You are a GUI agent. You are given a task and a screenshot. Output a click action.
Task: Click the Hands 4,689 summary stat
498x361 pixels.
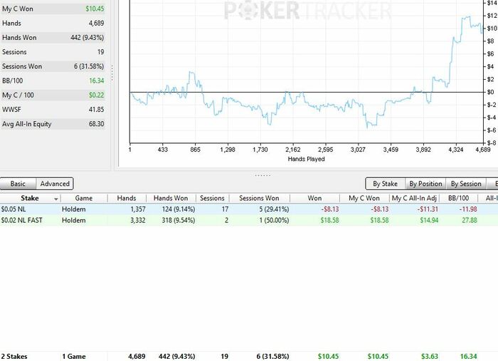[53, 23]
